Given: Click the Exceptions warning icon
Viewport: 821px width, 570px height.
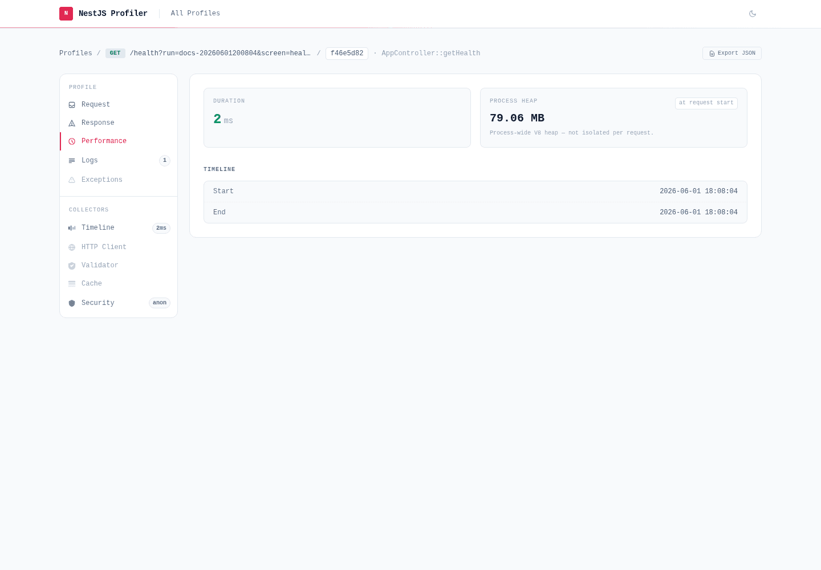Looking at the screenshot, I should (72, 180).
